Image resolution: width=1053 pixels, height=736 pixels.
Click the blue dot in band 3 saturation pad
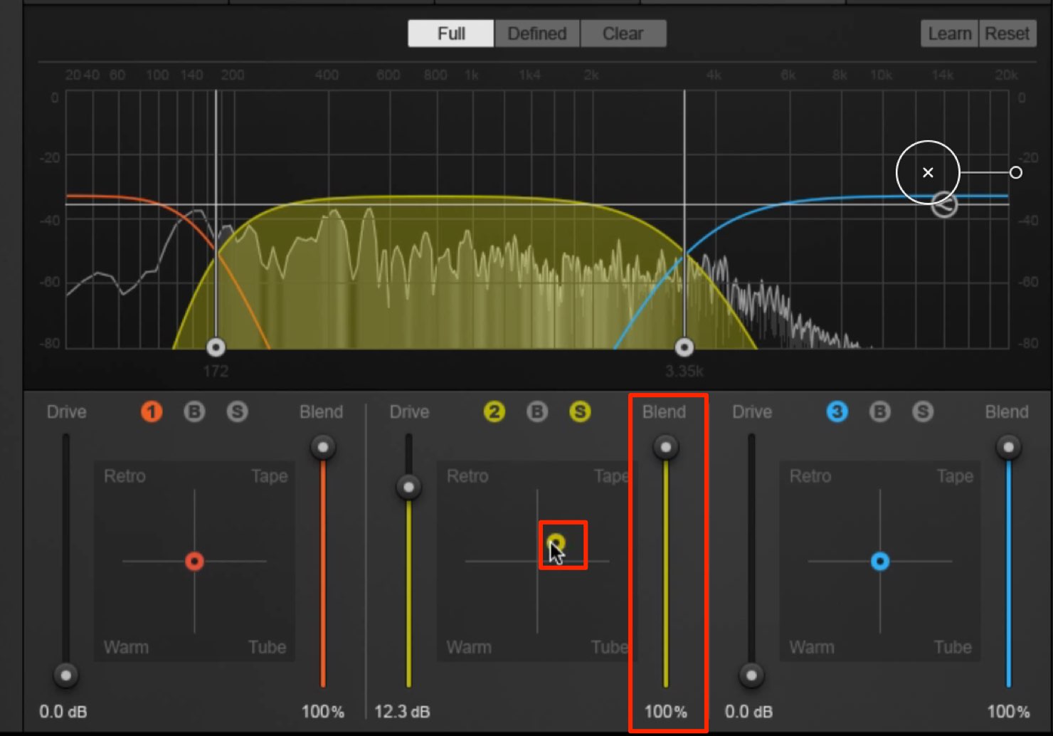[880, 562]
